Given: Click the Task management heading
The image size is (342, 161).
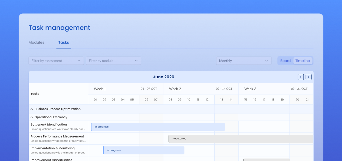Looking at the screenshot, I should 60,28.
